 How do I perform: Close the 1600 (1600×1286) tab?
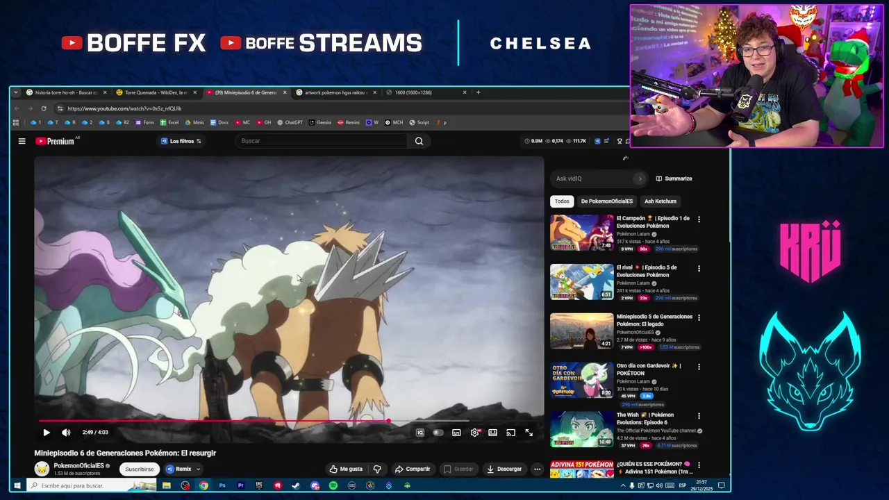click(x=465, y=92)
